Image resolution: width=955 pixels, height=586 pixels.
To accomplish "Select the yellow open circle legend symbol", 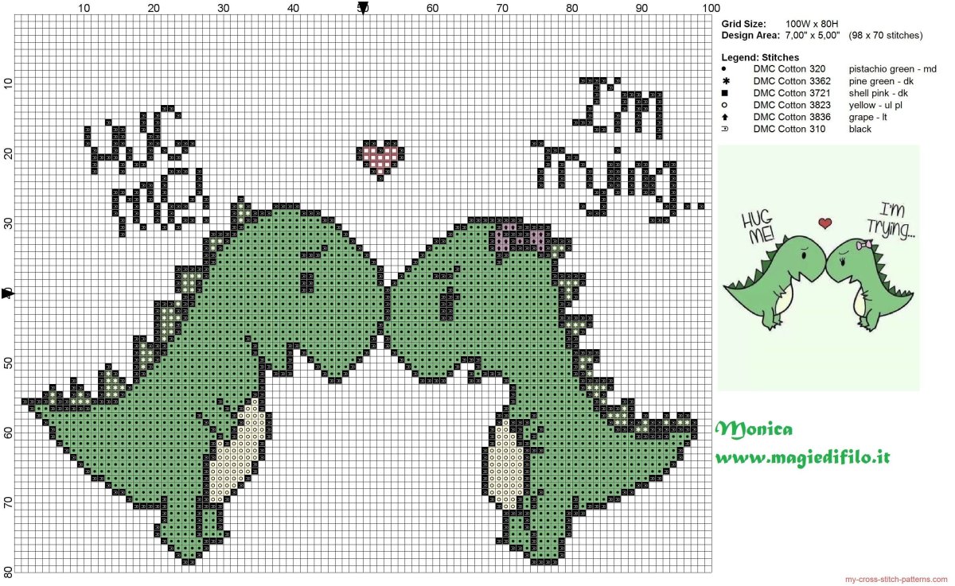I will coord(725,105).
